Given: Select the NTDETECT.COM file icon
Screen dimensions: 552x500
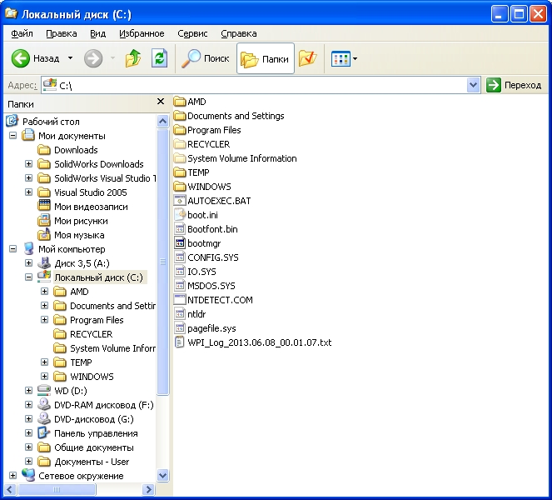Looking at the screenshot, I should click(x=180, y=299).
